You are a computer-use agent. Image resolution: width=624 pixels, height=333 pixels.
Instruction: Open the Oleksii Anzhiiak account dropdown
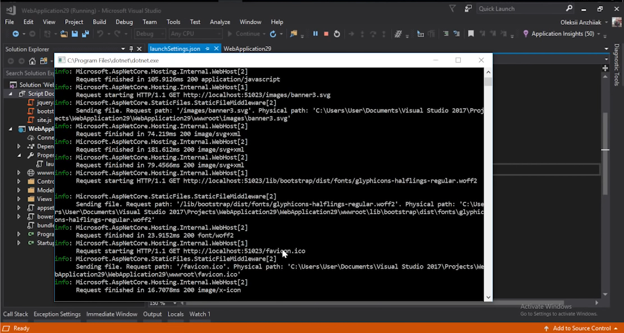click(x=607, y=22)
